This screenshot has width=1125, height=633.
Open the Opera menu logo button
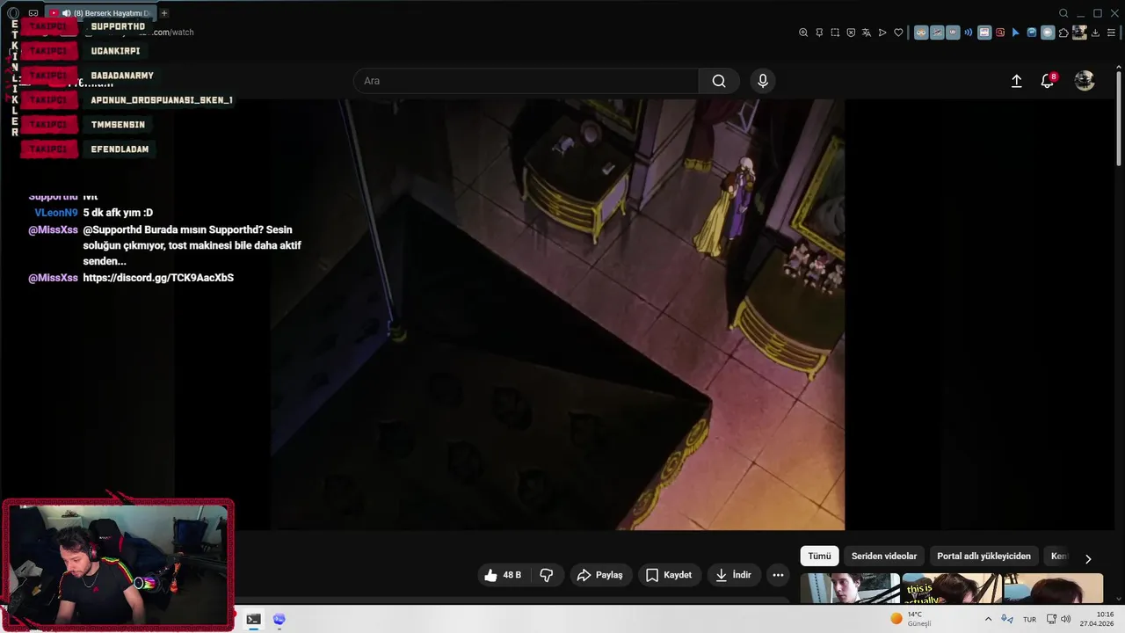12,13
